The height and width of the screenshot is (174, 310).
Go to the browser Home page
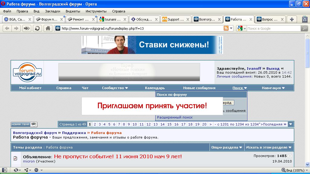47,28
